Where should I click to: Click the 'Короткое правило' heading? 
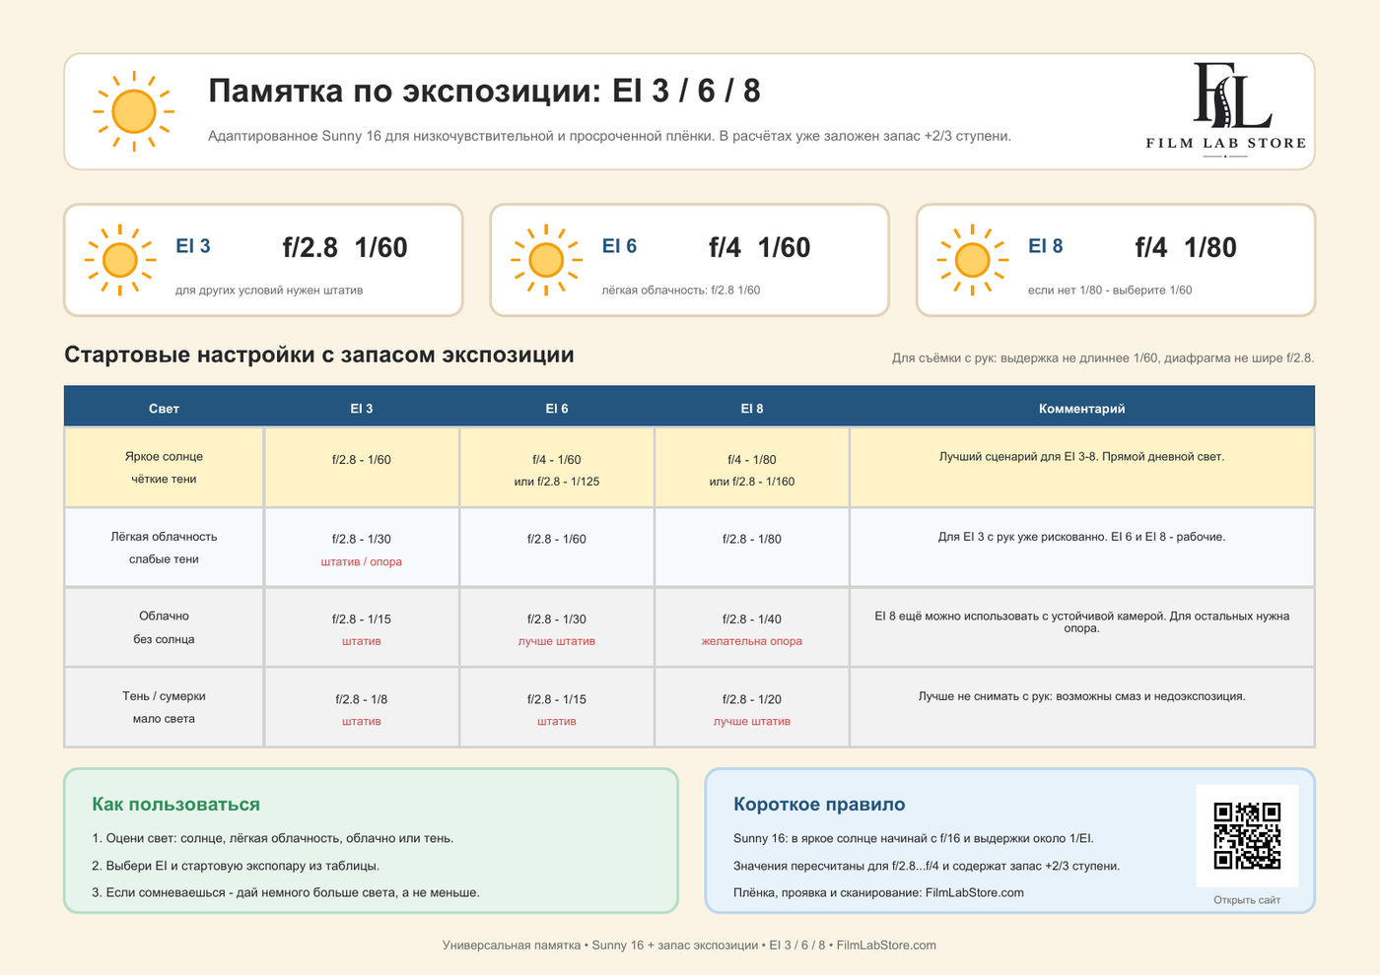(819, 805)
